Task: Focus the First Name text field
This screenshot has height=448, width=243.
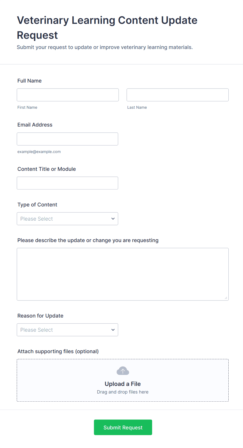Action: click(x=68, y=95)
